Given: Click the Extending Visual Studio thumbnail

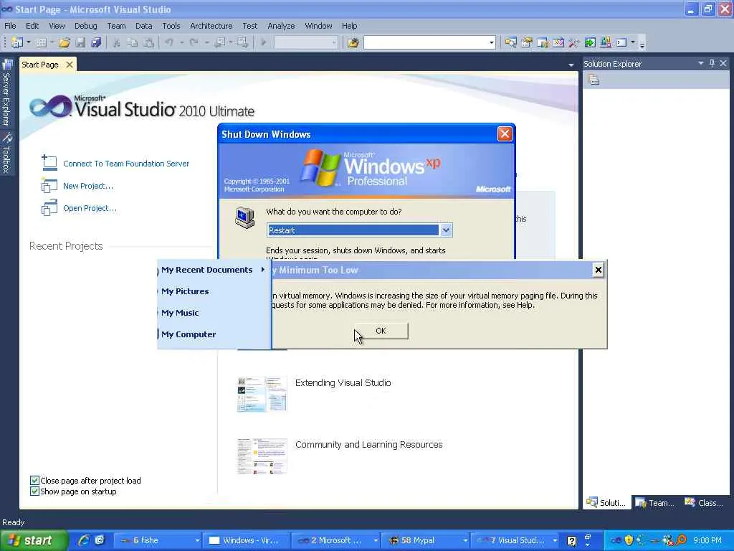Looking at the screenshot, I should click(x=262, y=394).
